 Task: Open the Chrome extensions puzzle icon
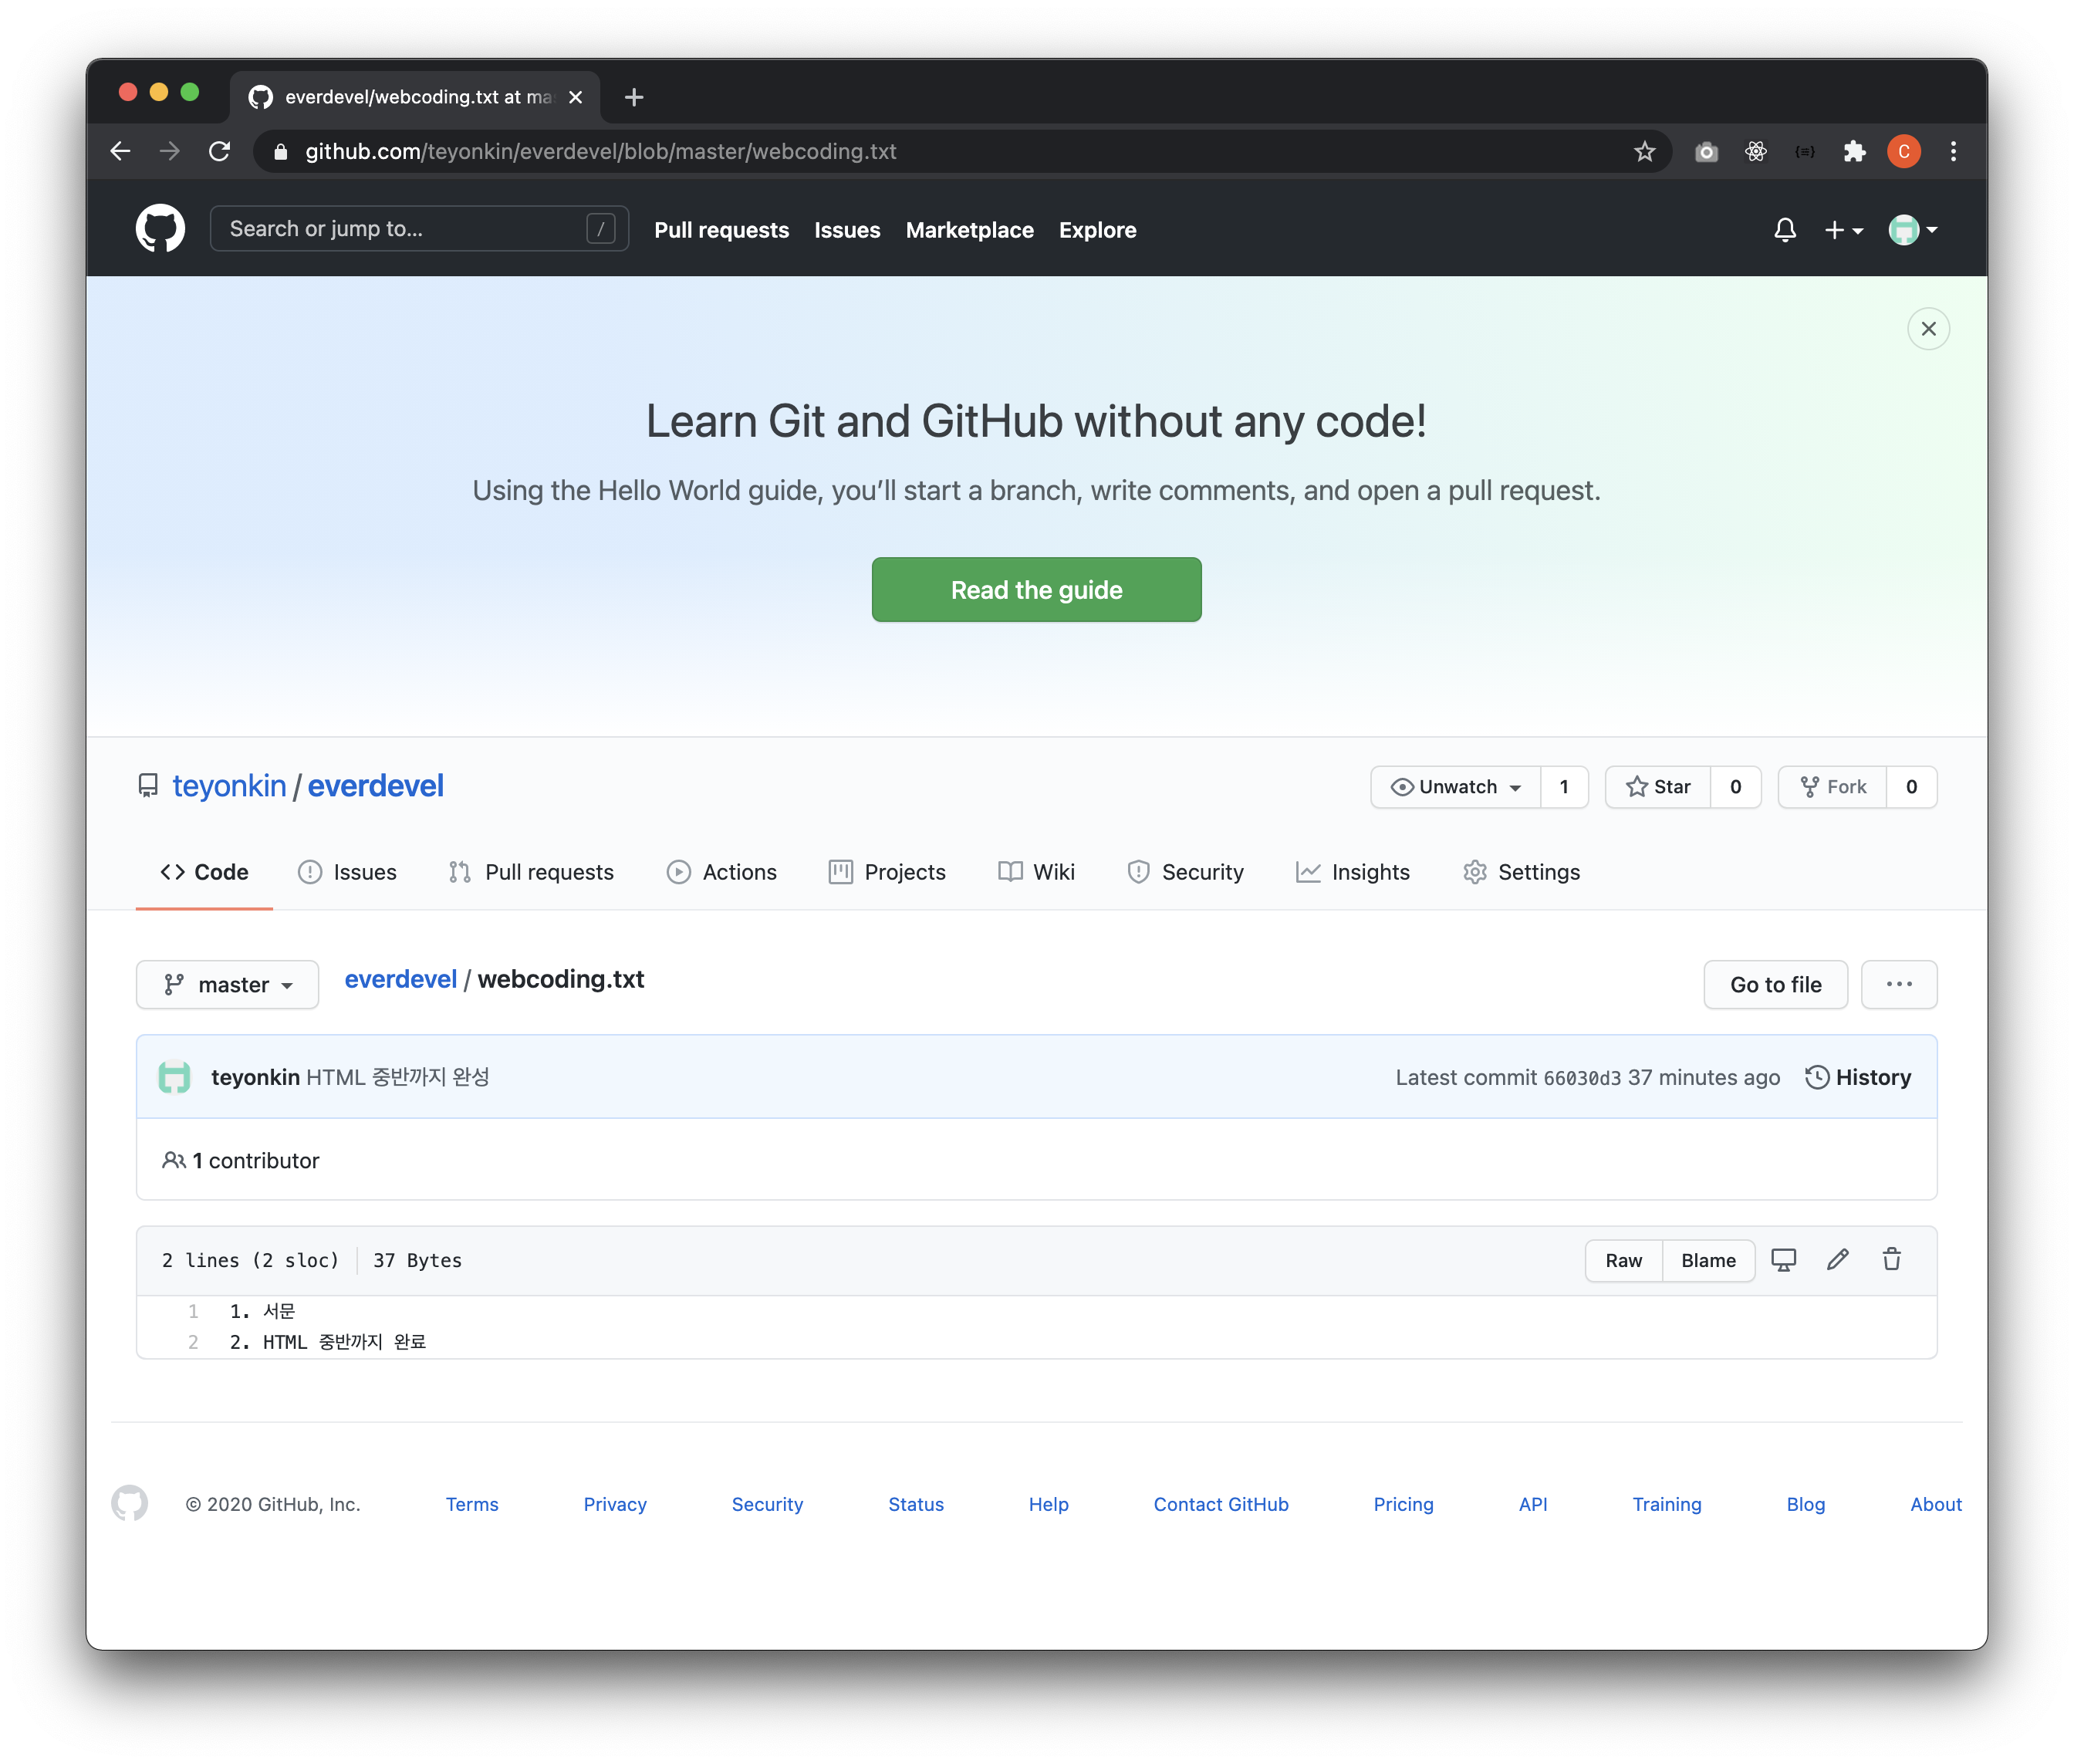coord(1854,151)
